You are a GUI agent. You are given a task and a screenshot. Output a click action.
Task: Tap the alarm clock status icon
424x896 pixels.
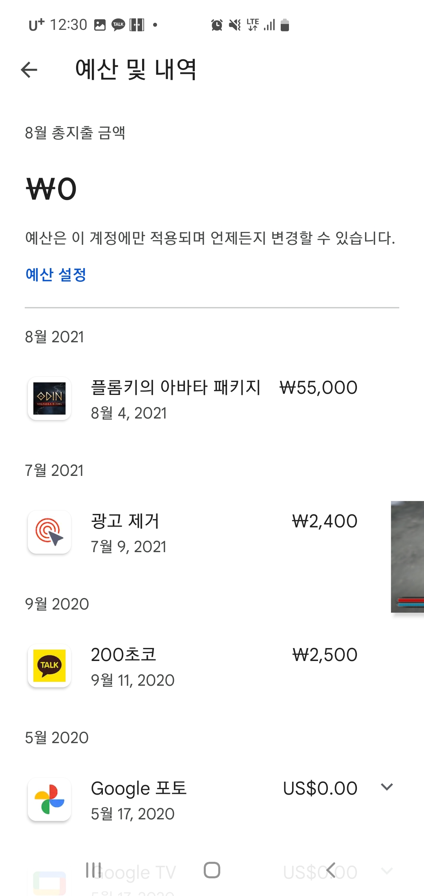(x=217, y=25)
